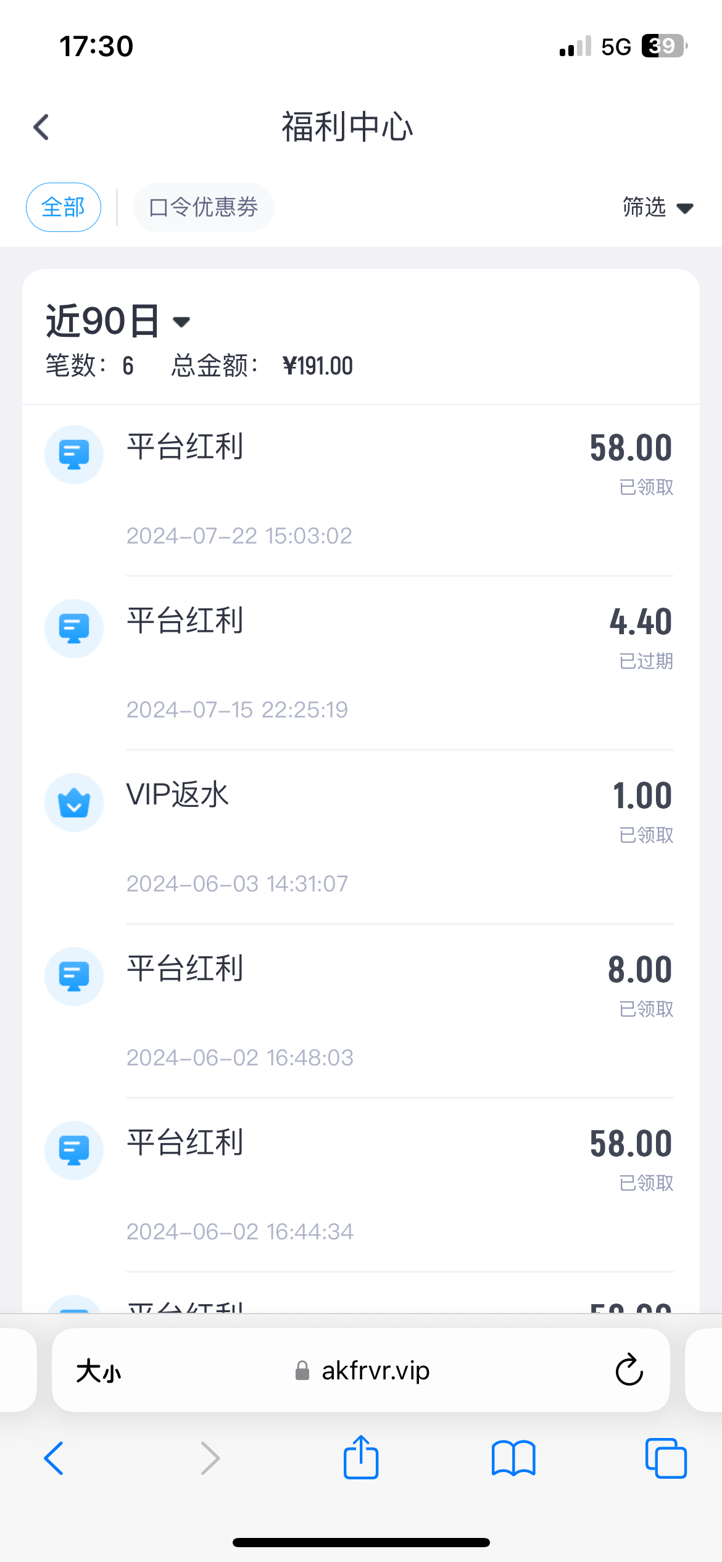
Task: Go back in Safari history
Action: click(x=54, y=1458)
